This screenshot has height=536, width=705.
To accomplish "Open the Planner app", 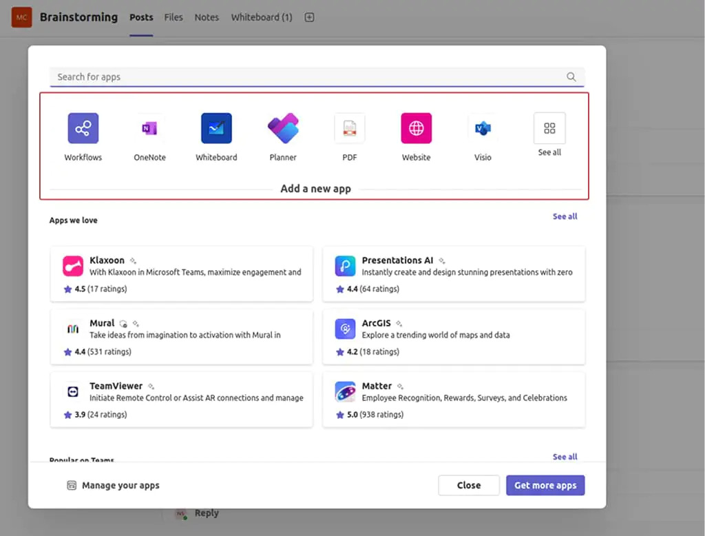I will (x=282, y=128).
